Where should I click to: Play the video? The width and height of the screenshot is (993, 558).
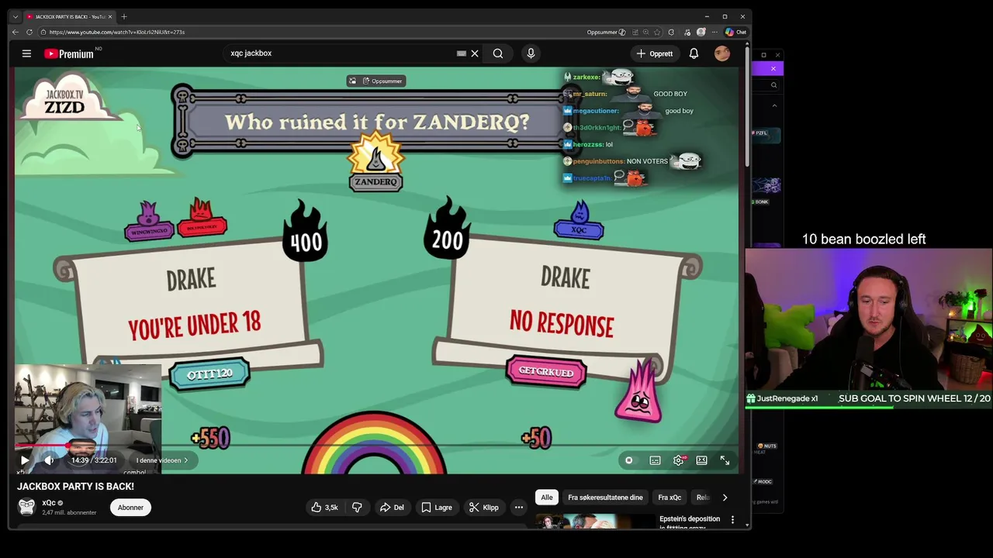click(25, 460)
